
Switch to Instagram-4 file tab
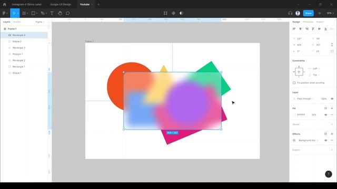coord(26,4)
